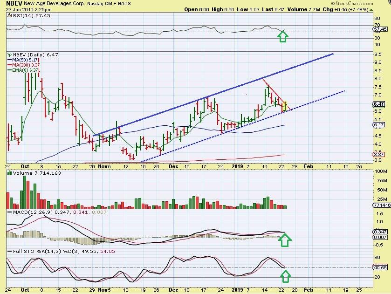Click the Feb label on price chart date axis
This screenshot has height=294, width=391.
(309, 166)
